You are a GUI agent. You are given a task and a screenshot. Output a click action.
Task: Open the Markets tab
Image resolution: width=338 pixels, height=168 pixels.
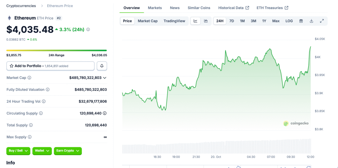155,8
